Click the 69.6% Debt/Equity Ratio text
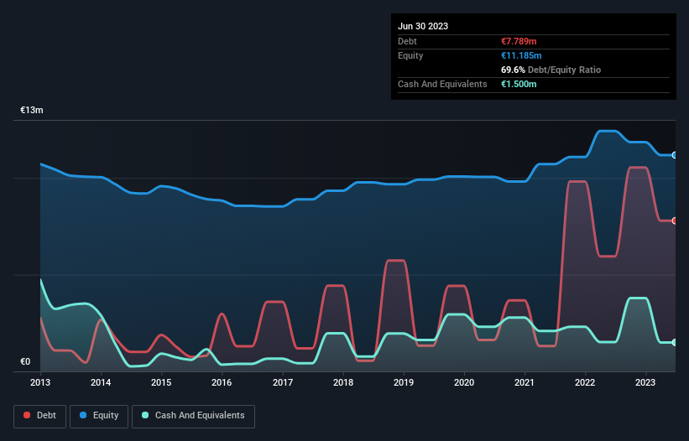The width and height of the screenshot is (689, 441). pos(551,70)
